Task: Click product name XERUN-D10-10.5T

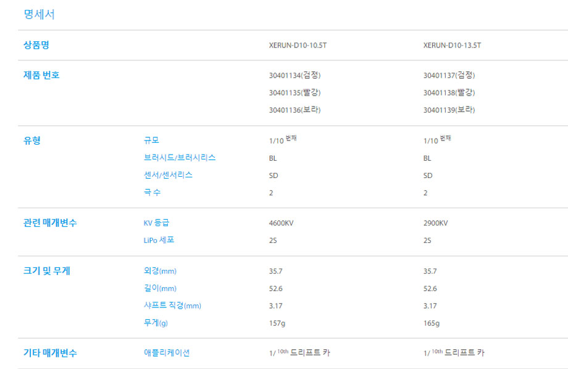Action: pyautogui.click(x=298, y=45)
